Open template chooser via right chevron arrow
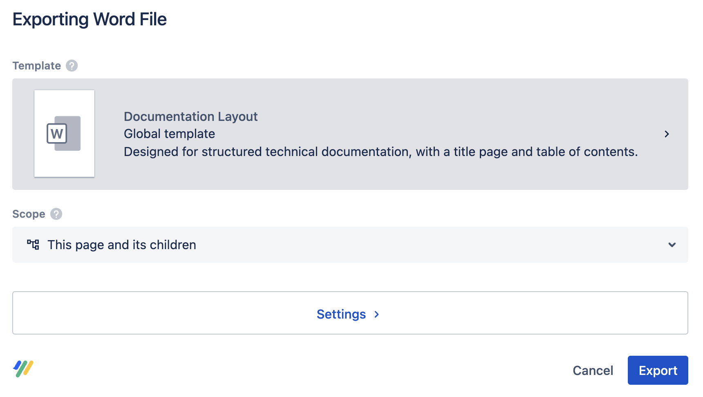Viewport: 703px width, 397px height. coord(667,134)
